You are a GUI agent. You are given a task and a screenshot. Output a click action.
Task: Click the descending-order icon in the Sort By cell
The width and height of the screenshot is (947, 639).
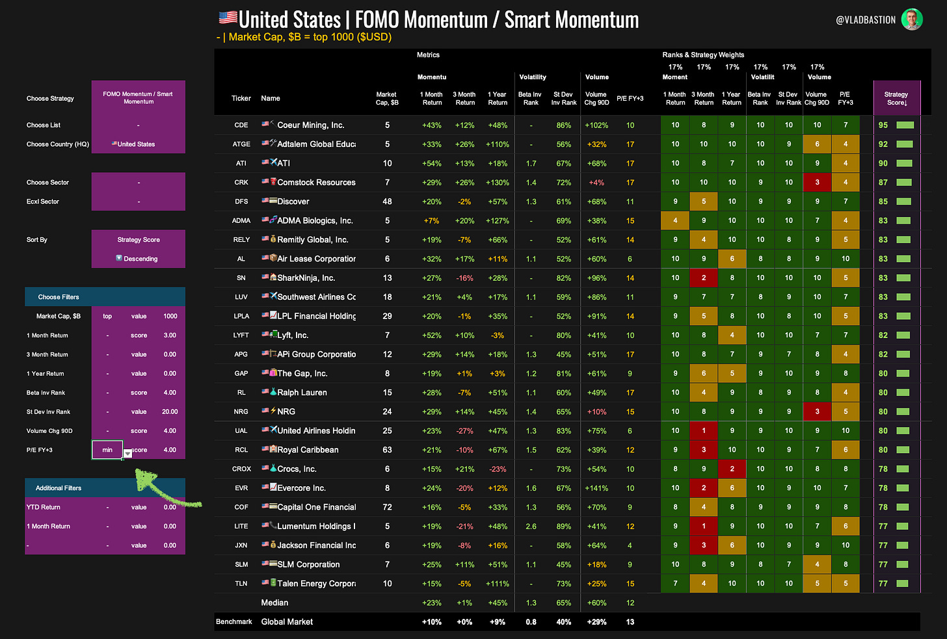[x=119, y=258]
